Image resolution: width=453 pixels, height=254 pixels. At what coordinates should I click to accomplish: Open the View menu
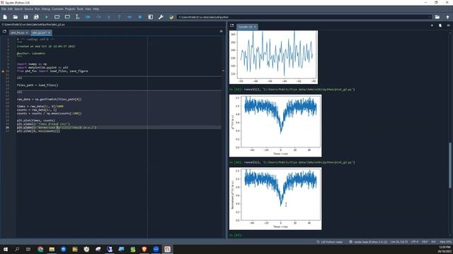coord(88,9)
